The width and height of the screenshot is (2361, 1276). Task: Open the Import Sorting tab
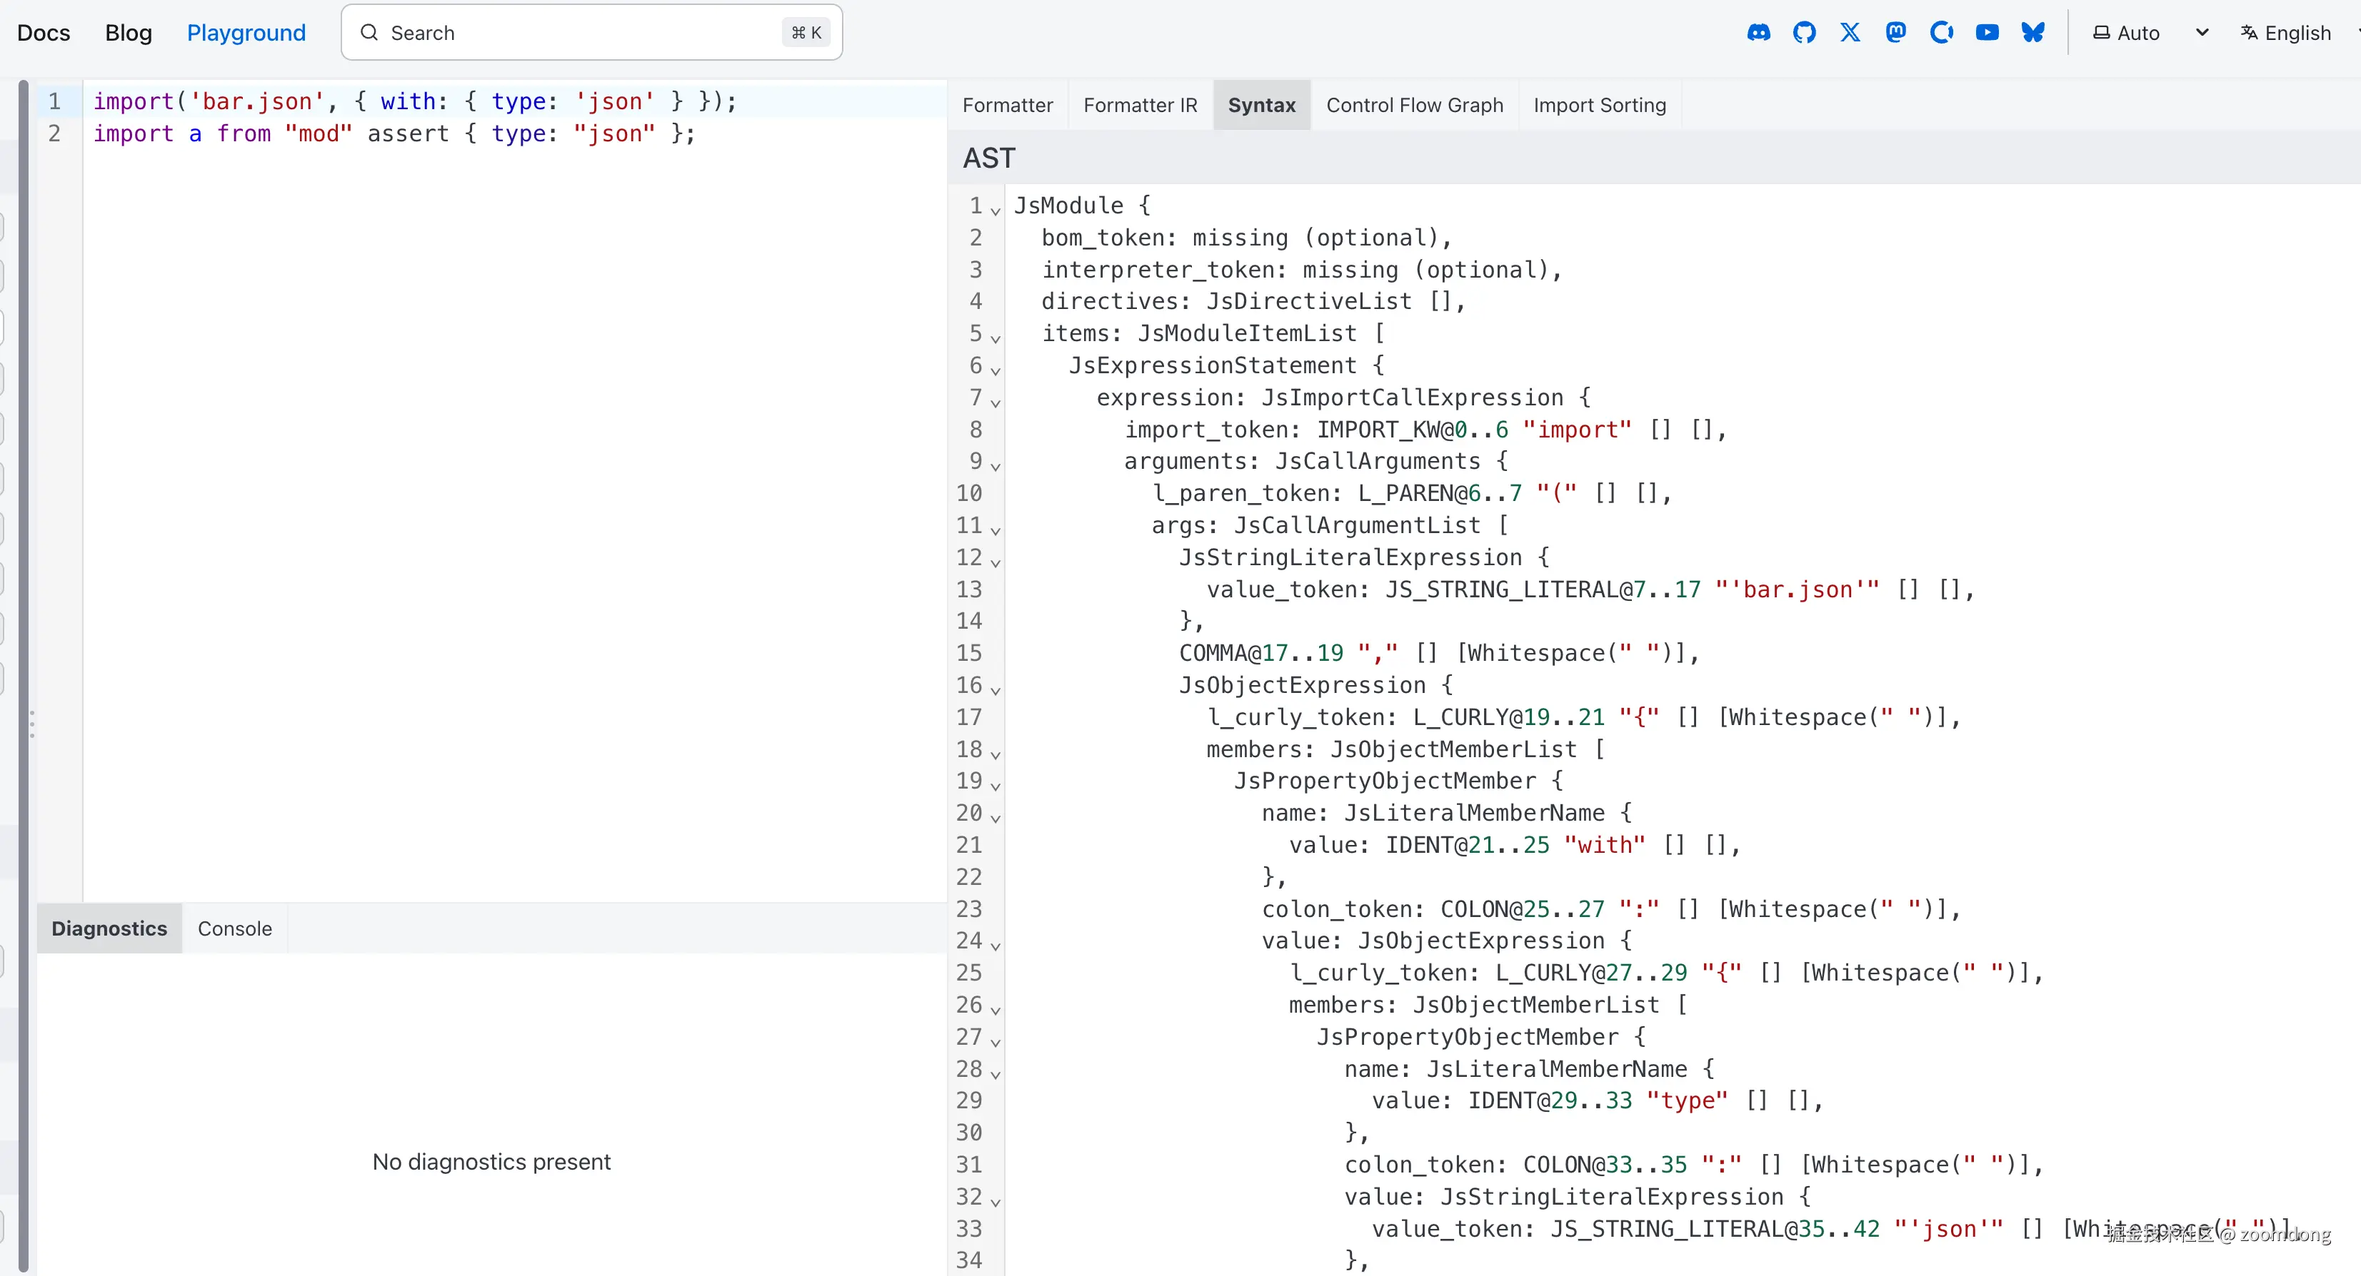[x=1600, y=106]
